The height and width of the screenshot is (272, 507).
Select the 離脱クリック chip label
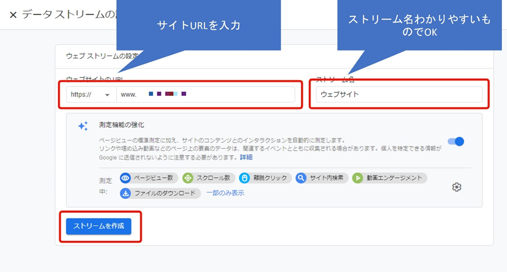tap(270, 178)
